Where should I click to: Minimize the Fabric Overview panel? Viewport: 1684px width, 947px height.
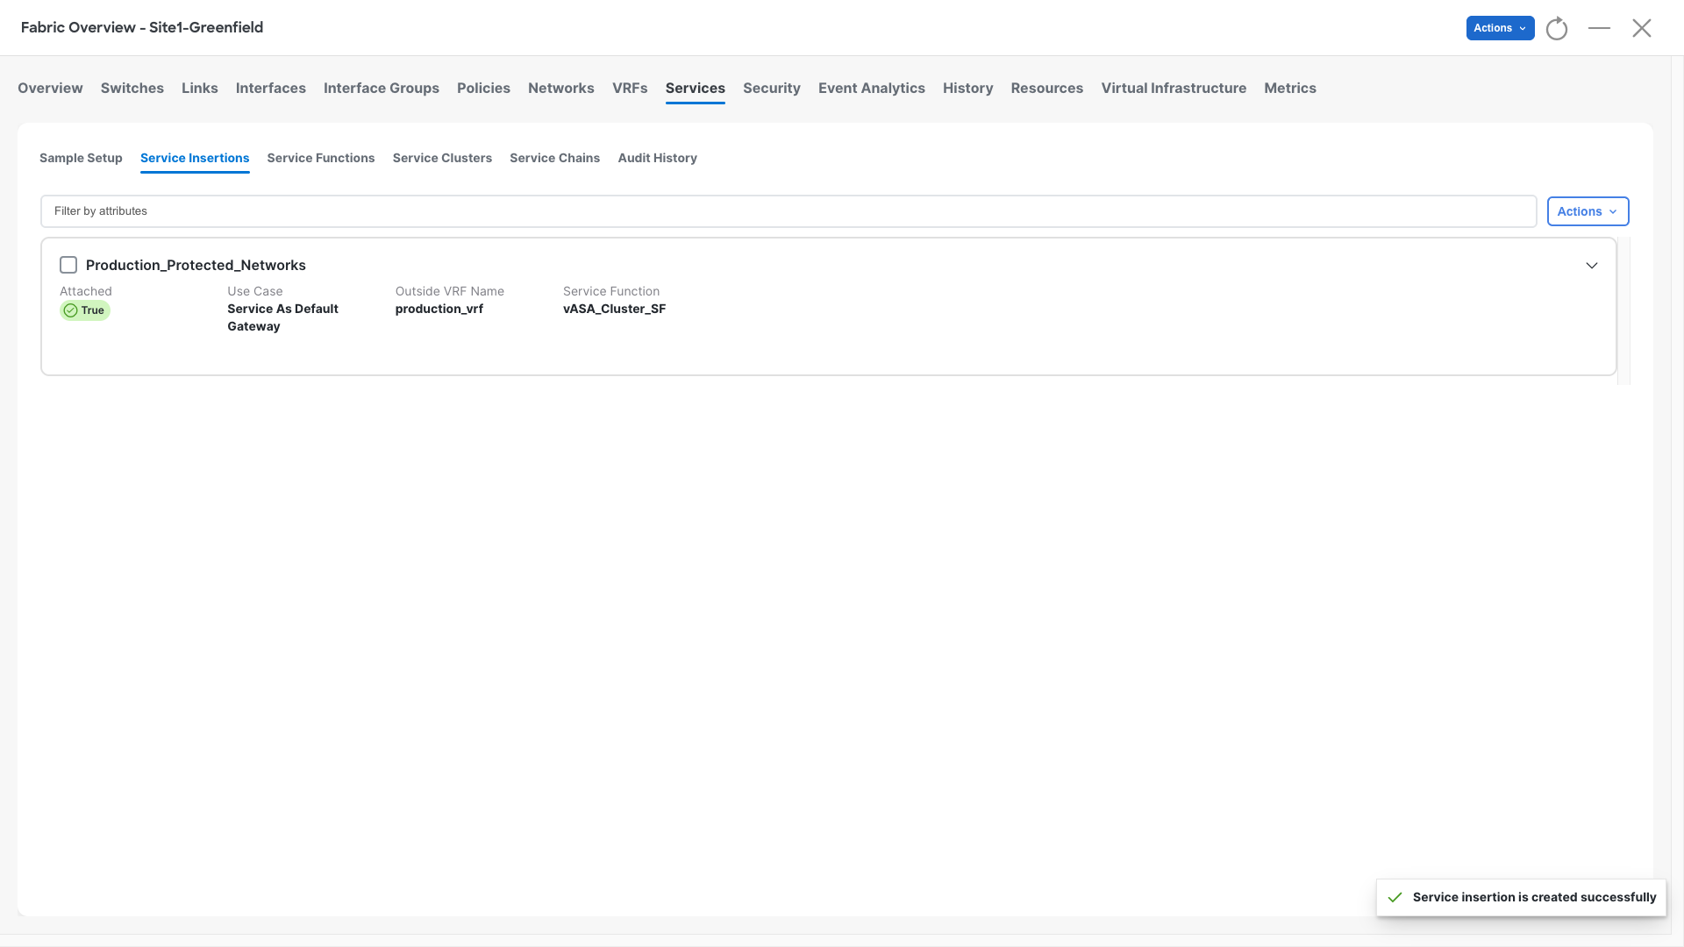click(1599, 28)
